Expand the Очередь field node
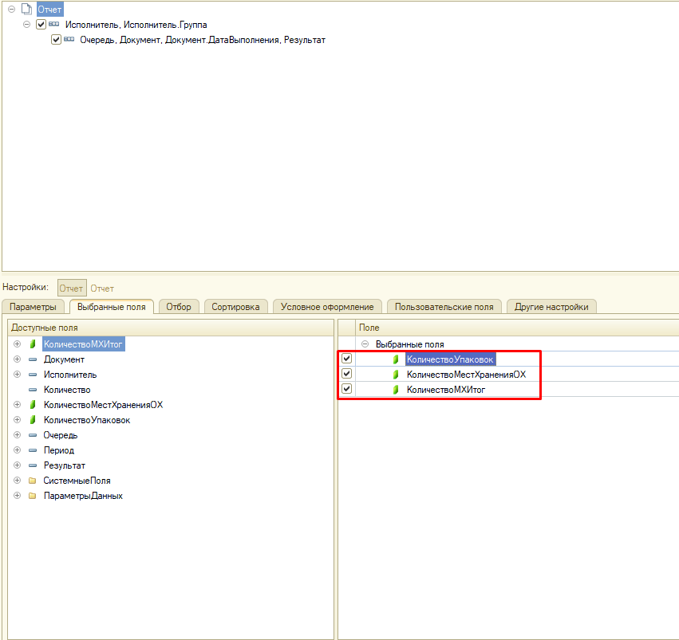Screen dimensions: 679x640 [x=18, y=435]
